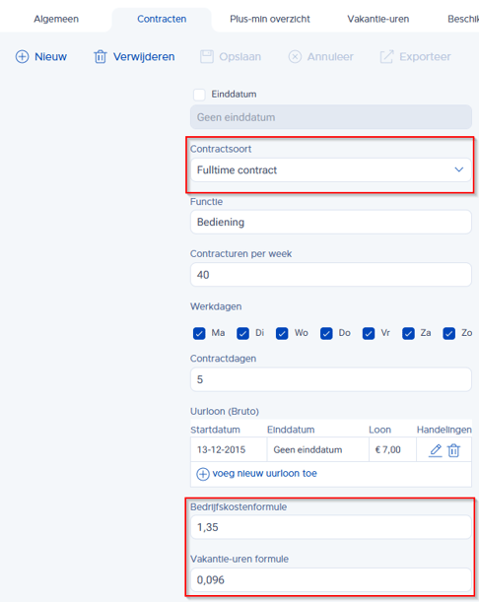Screen dimensions: 479x602
Task: Click the Opslaan save disk icon
Action: 207,56
